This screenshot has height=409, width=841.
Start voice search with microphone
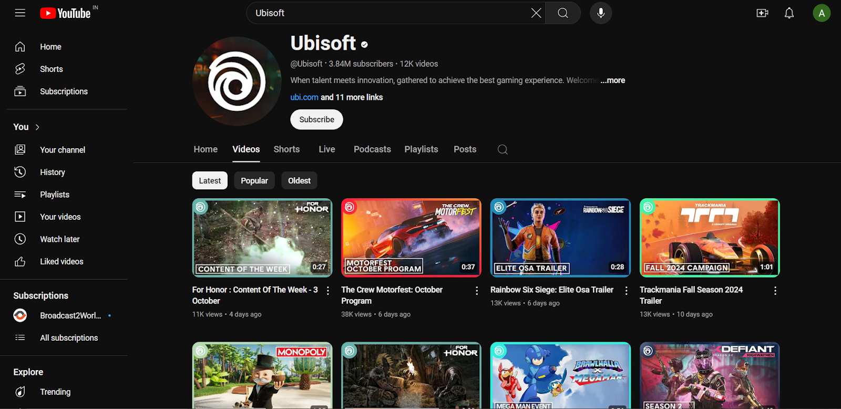click(x=601, y=13)
